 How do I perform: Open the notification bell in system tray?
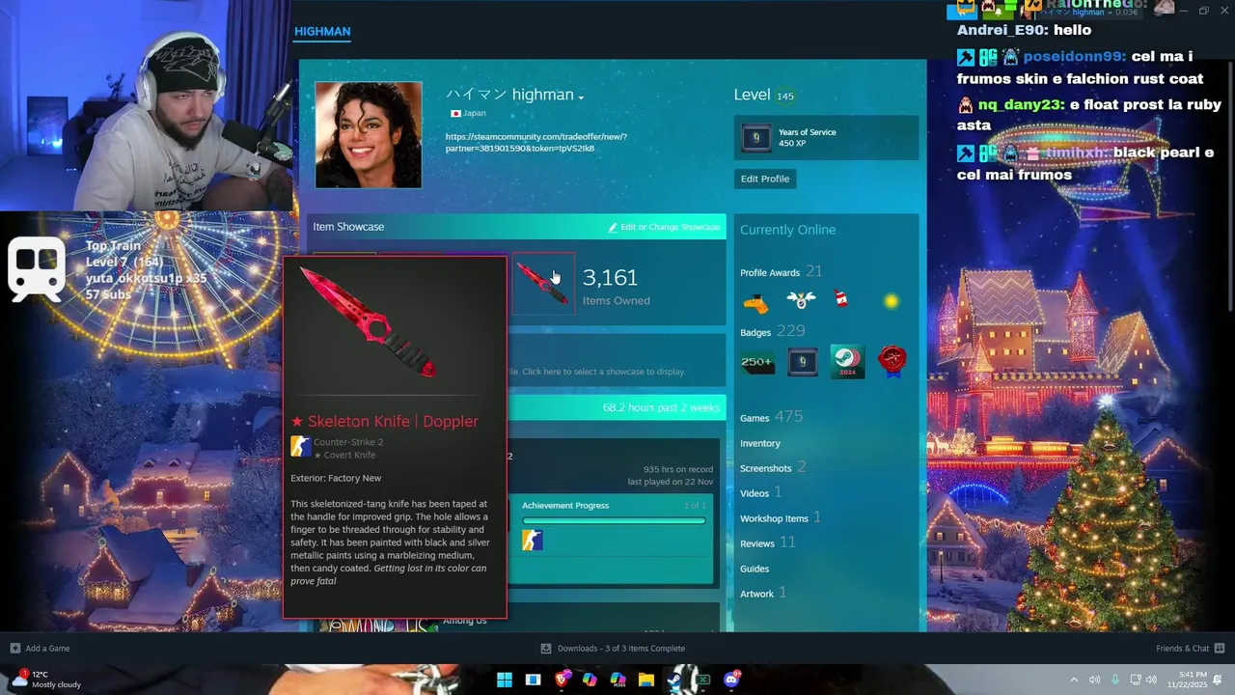(x=1218, y=680)
